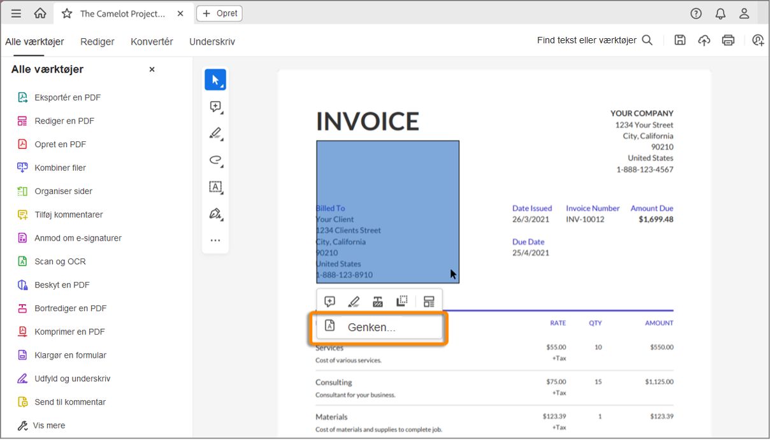The width and height of the screenshot is (771, 441).
Task: Select the arrow selection tool
Action: click(x=215, y=80)
